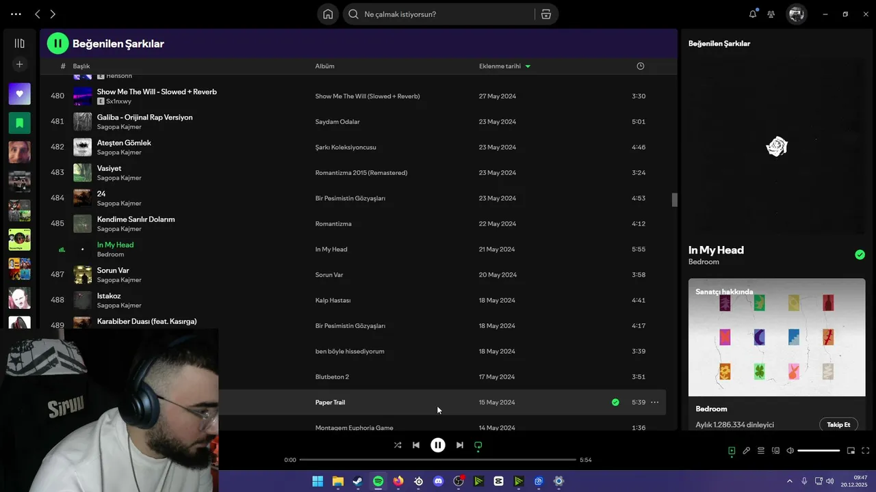Open the Browse icon inside the search bar

tap(546, 14)
